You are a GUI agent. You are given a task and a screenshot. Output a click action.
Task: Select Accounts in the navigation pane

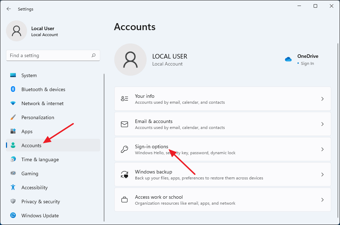[31, 145]
